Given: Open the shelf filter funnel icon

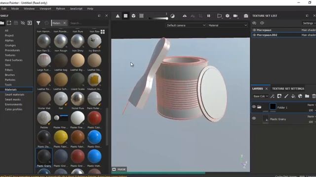Looking at the screenshot, I should pos(39,23).
